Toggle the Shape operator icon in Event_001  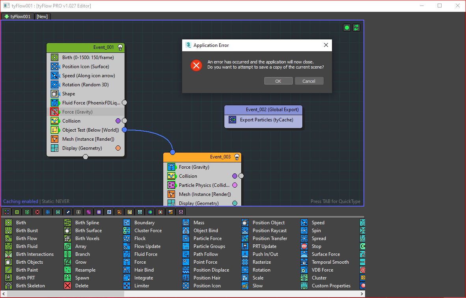click(55, 93)
